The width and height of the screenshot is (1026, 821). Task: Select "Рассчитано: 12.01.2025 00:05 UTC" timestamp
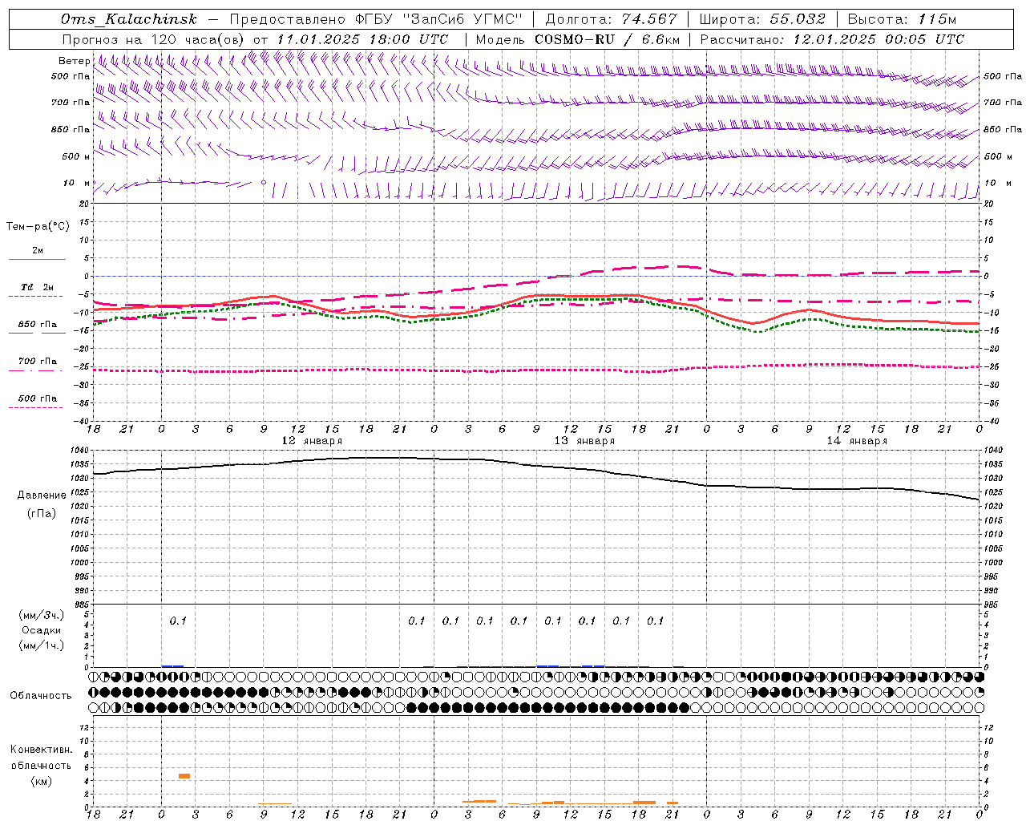pos(832,39)
